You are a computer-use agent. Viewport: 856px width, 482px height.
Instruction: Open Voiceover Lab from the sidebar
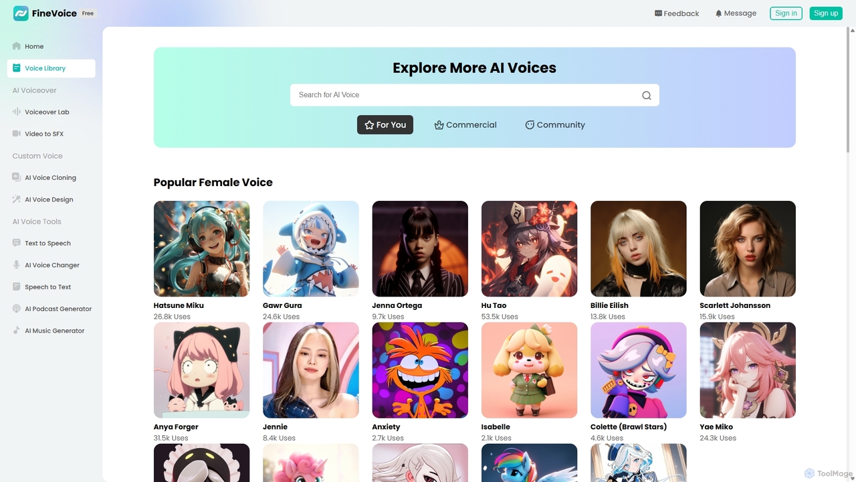point(51,112)
